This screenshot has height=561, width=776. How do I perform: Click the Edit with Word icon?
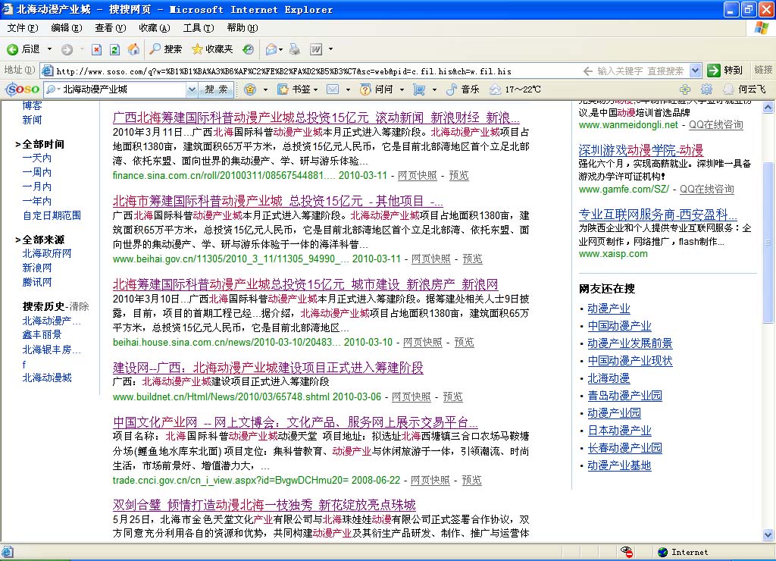coord(316,49)
